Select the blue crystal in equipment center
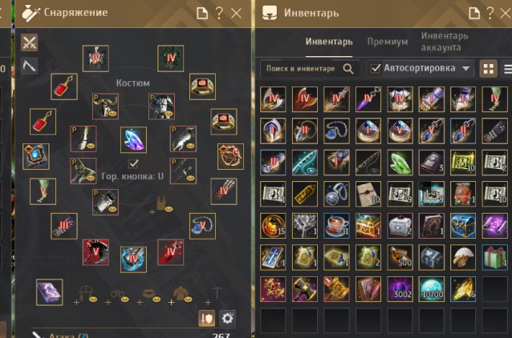The width and height of the screenshot is (512, 338). (133, 140)
